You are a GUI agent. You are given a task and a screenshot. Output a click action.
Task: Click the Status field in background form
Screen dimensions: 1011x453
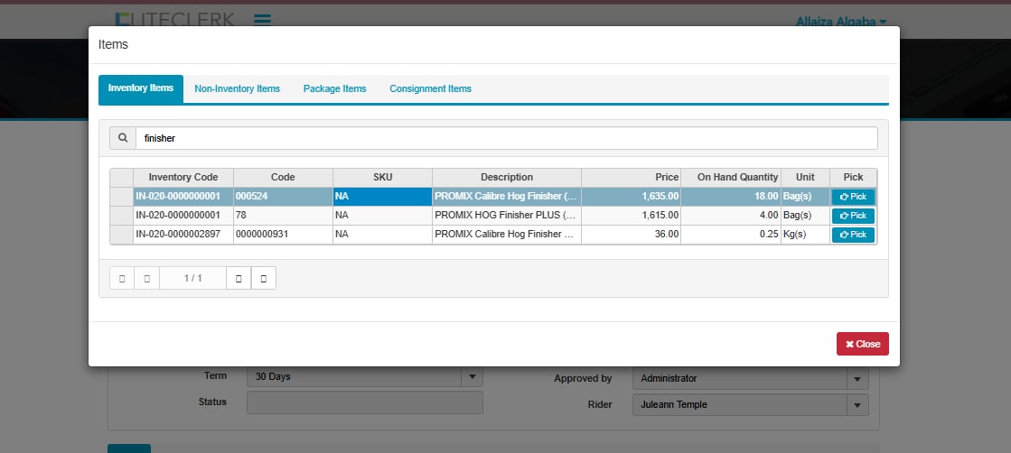(365, 402)
